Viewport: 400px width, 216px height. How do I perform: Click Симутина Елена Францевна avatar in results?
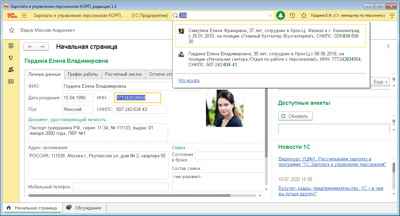[x=181, y=31]
